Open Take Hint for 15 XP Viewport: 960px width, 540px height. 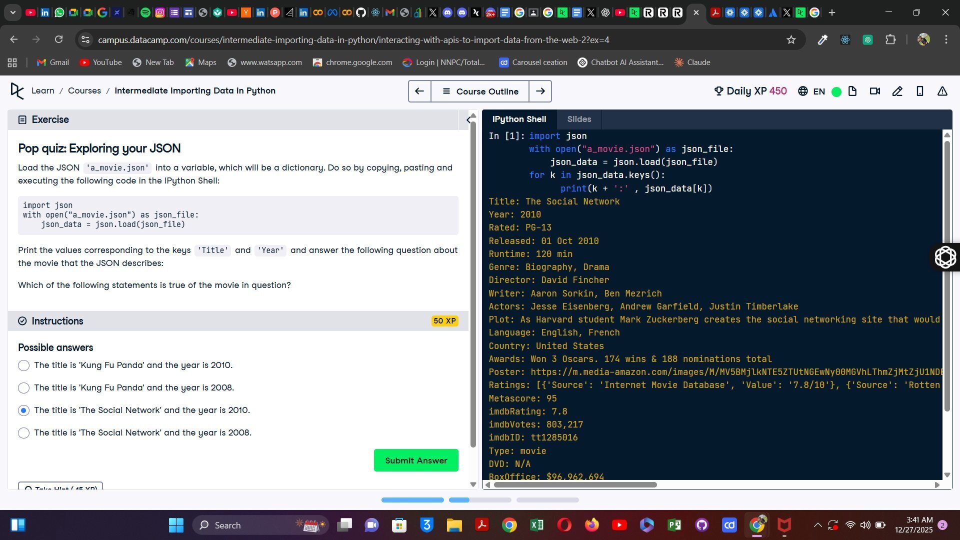[x=60, y=488]
